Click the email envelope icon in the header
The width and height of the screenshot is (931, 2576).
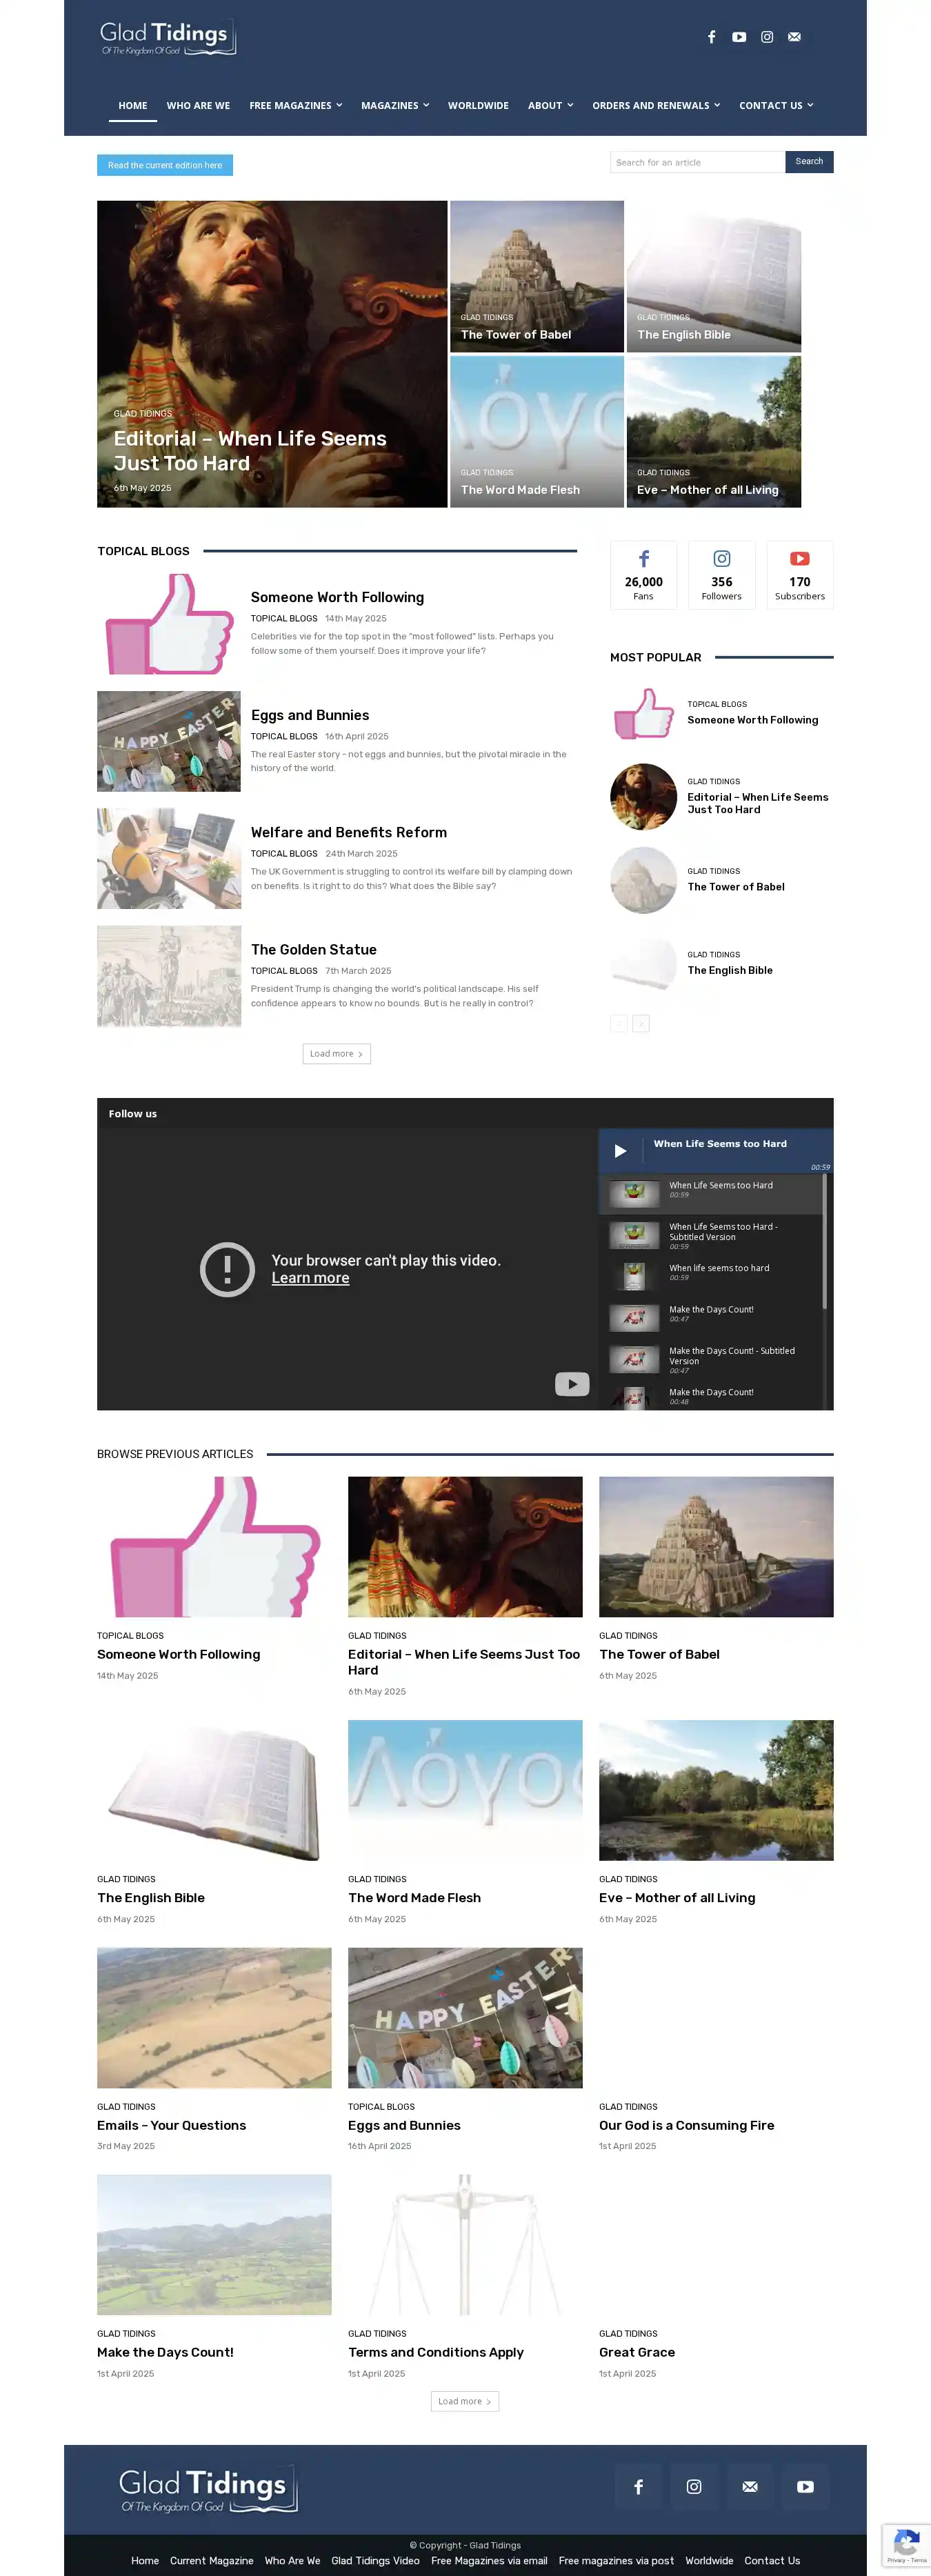pos(794,37)
